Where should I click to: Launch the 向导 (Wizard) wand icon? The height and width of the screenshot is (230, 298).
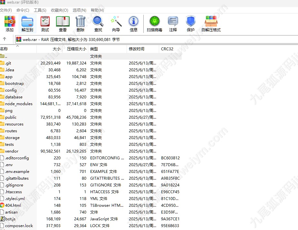coord(116,23)
